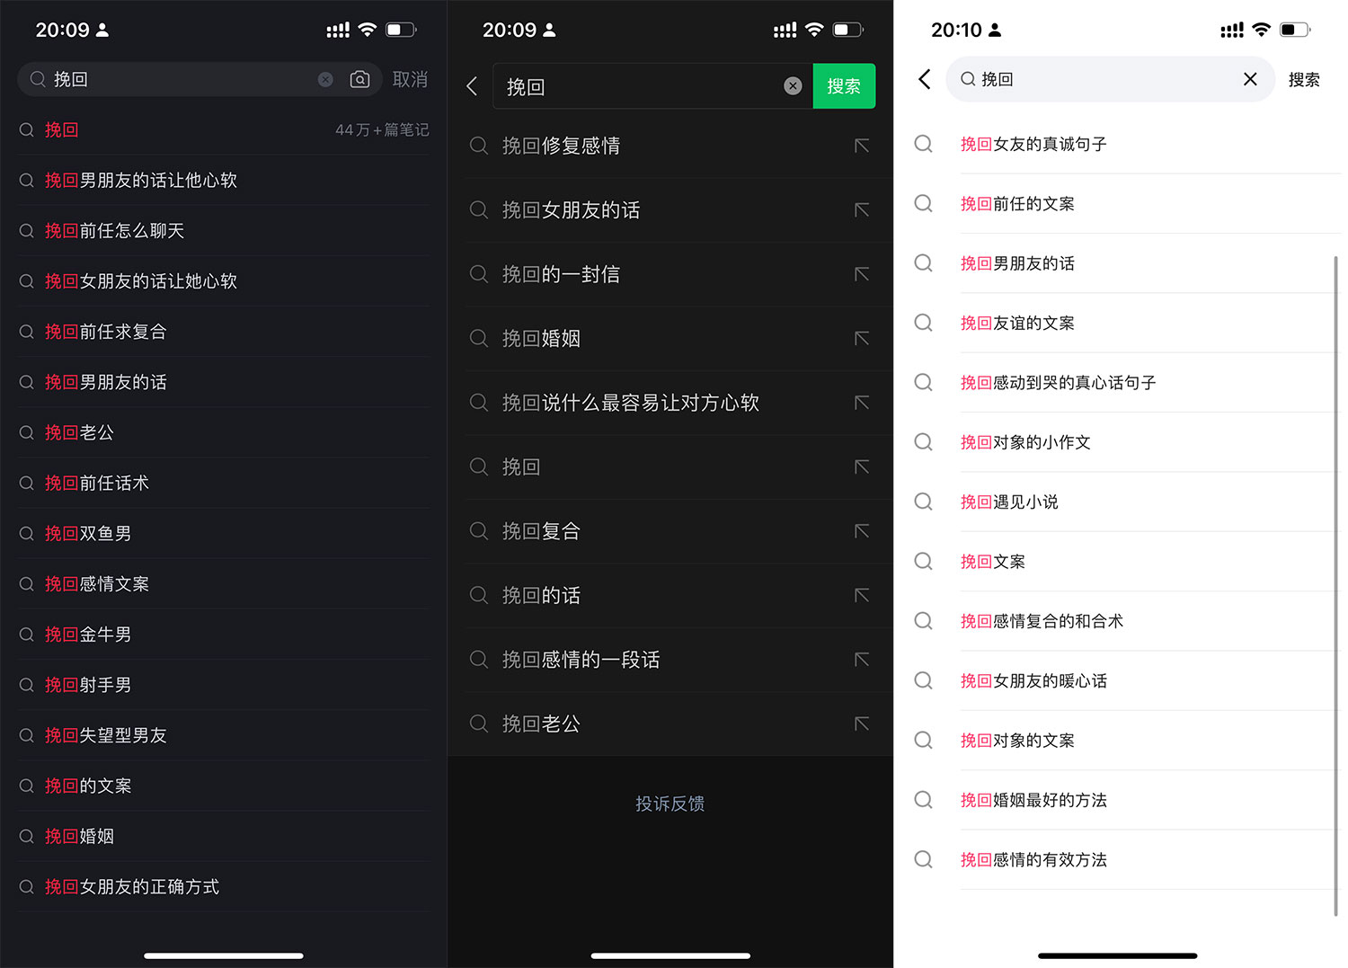The width and height of the screenshot is (1348, 968).
Task: Tap the camera icon for image search
Action: pyautogui.click(x=359, y=79)
